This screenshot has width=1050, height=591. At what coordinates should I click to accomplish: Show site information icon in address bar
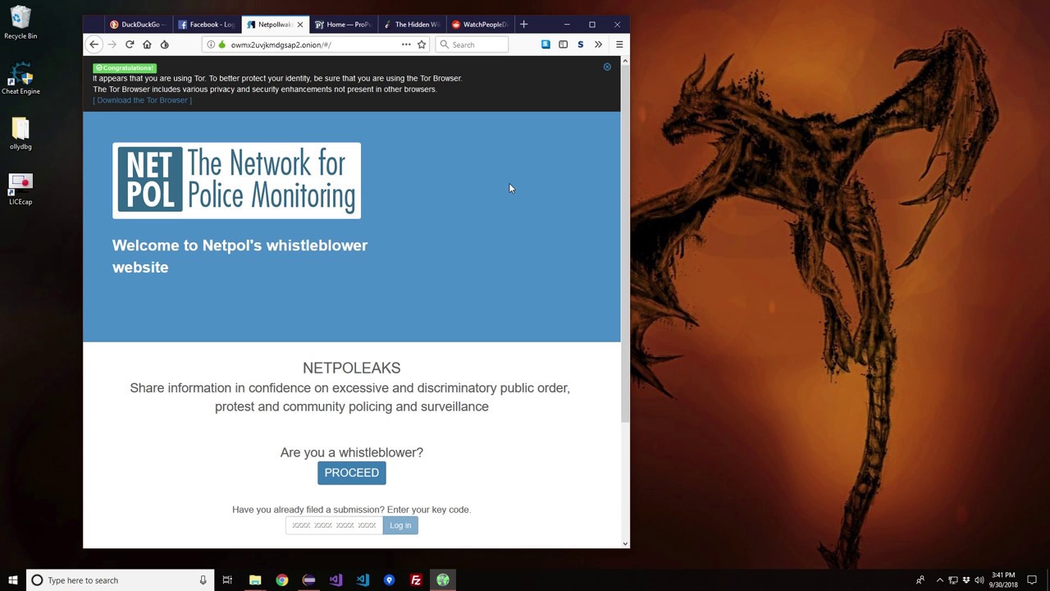(x=211, y=44)
